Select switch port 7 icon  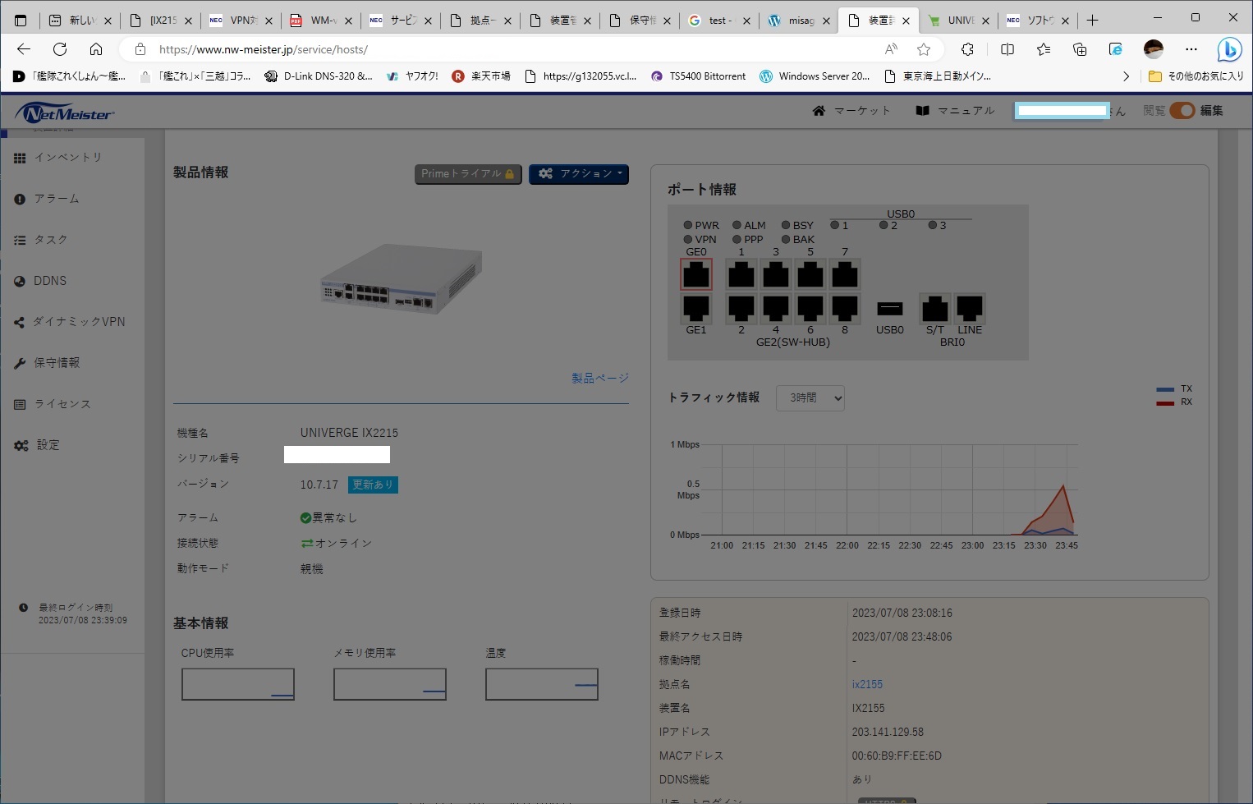tap(844, 274)
